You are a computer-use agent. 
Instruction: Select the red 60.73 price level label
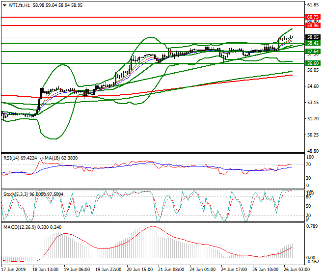pos(313,17)
